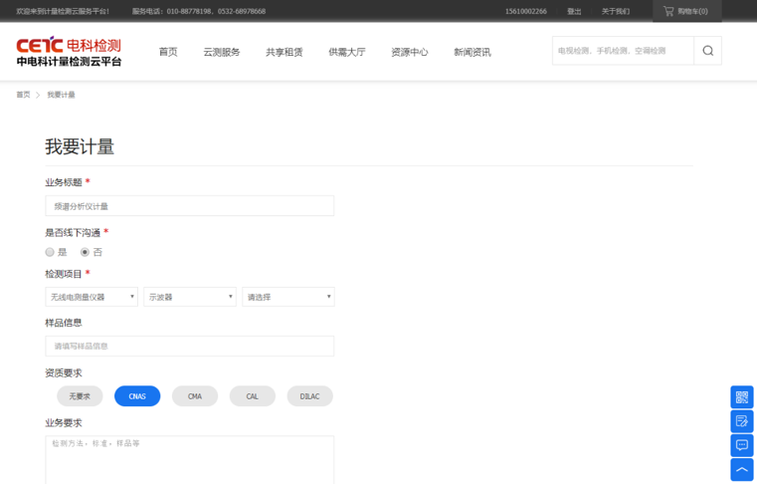The height and width of the screenshot is (484, 757).
Task: Open the 无线电测量仪器 dropdown
Action: pos(92,297)
